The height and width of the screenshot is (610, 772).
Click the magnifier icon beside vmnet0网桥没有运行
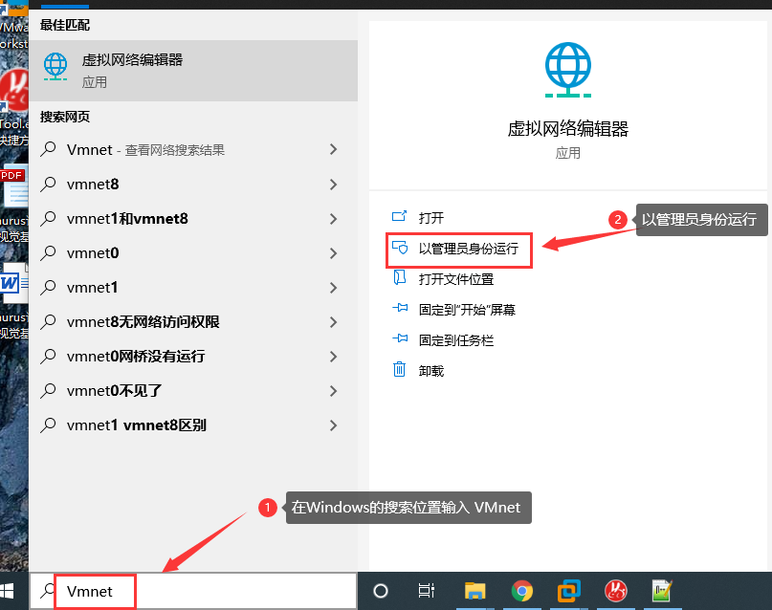click(48, 356)
